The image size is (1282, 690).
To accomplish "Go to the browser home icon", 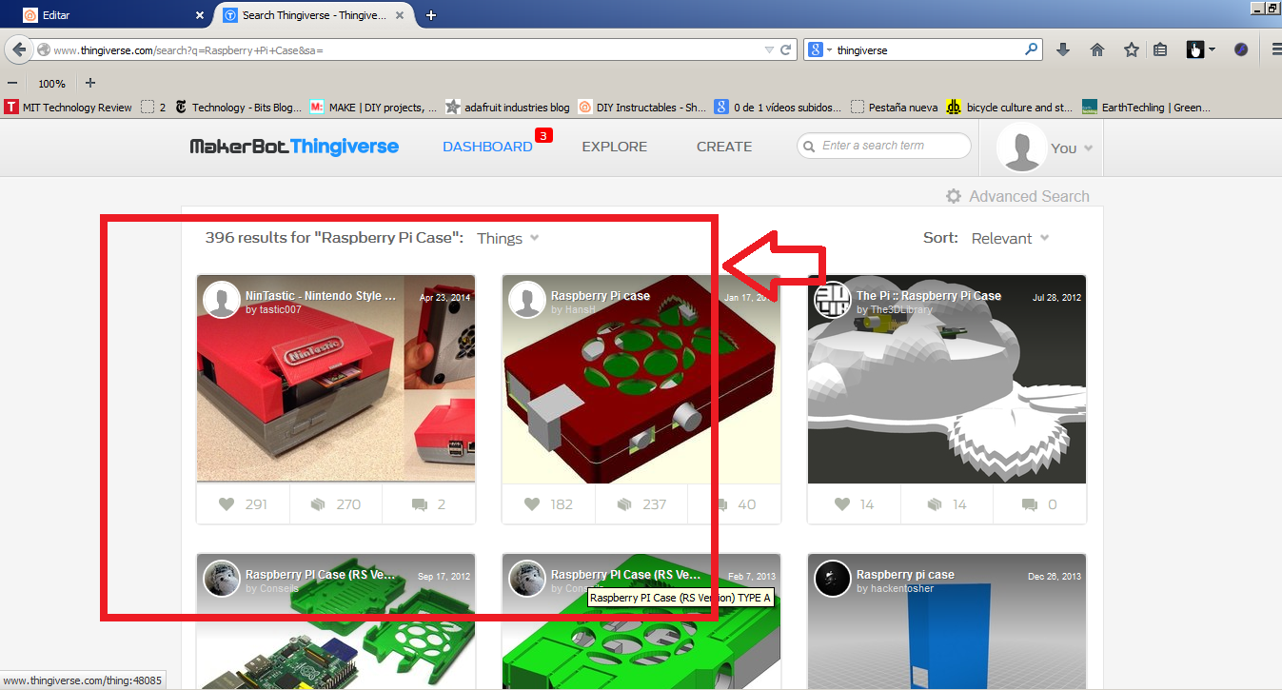I will [1097, 49].
